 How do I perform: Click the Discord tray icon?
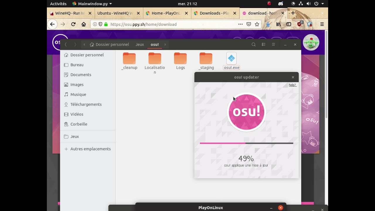[x=281, y=4]
